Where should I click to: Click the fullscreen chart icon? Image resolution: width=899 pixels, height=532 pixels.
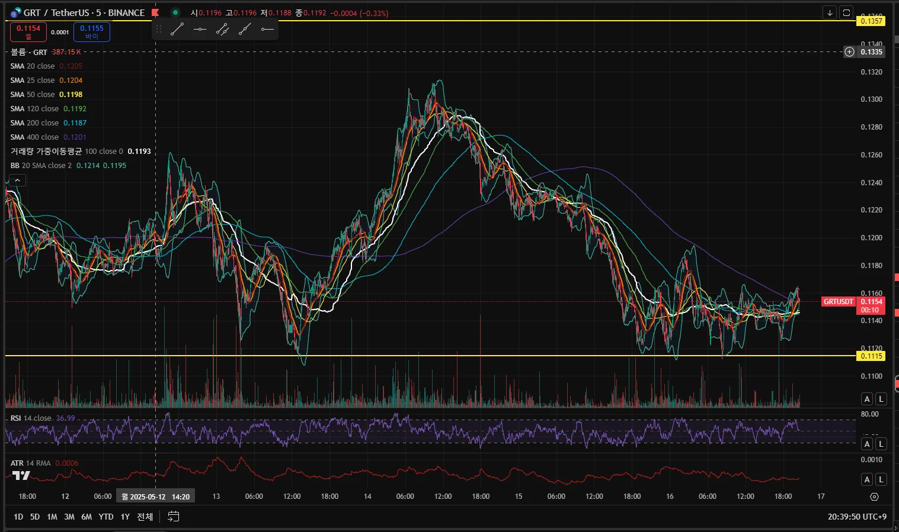click(x=846, y=12)
